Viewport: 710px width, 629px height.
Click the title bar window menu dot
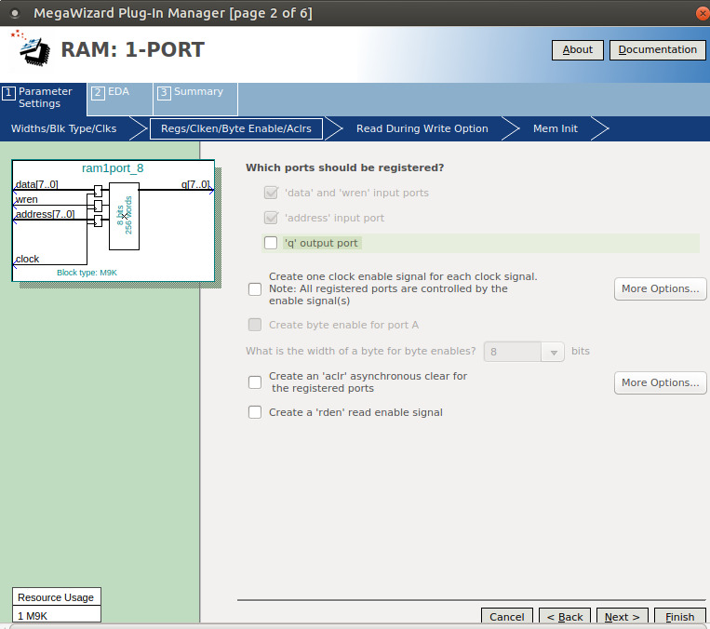click(x=15, y=13)
